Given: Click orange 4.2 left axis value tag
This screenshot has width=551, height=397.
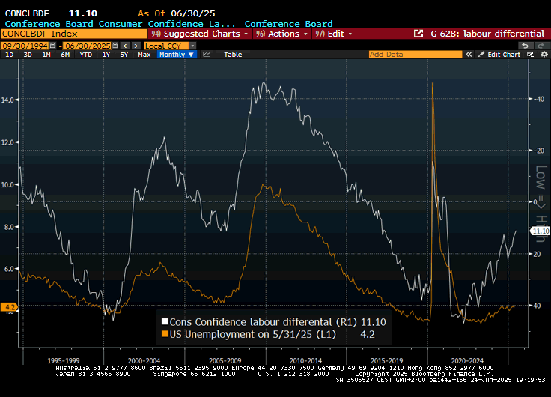Looking at the screenshot, I should [9, 307].
